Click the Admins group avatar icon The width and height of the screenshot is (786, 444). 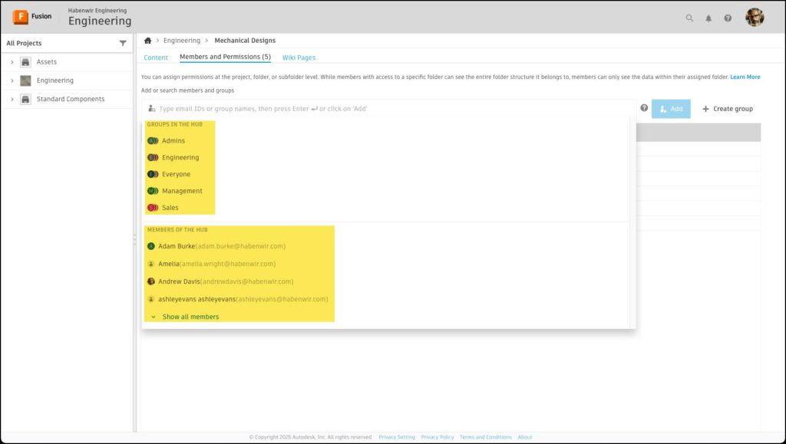(x=153, y=140)
